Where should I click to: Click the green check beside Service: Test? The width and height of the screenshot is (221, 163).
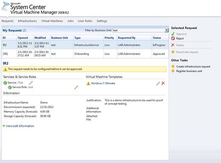[x=5, y=83]
